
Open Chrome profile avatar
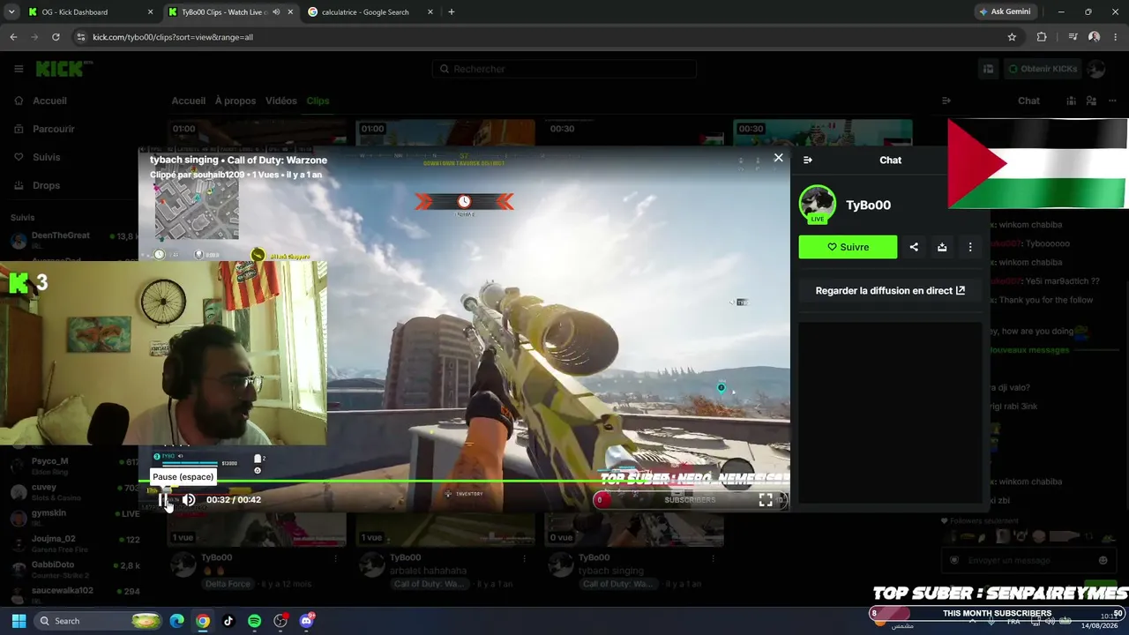coord(1095,37)
